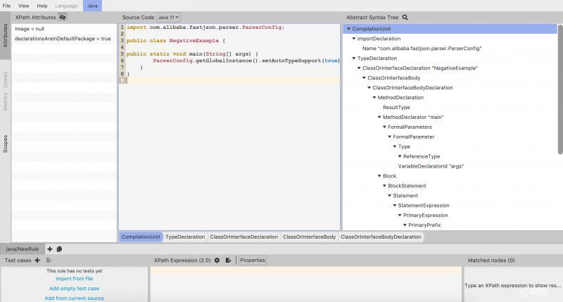Collapse the BlockStatement node arrow
563x302 pixels.
pyautogui.click(x=384, y=186)
